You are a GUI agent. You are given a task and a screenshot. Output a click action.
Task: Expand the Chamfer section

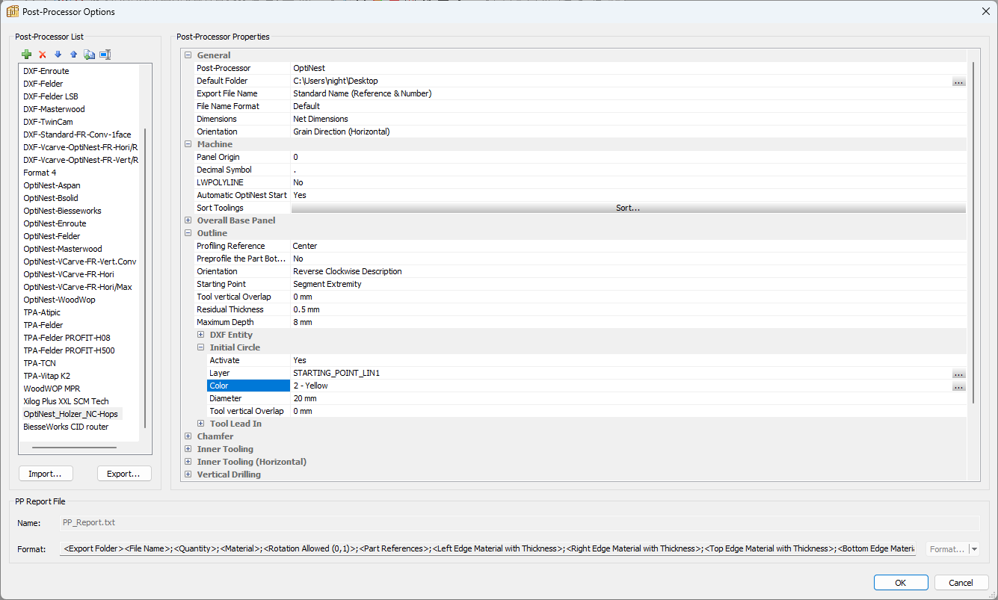tap(188, 436)
